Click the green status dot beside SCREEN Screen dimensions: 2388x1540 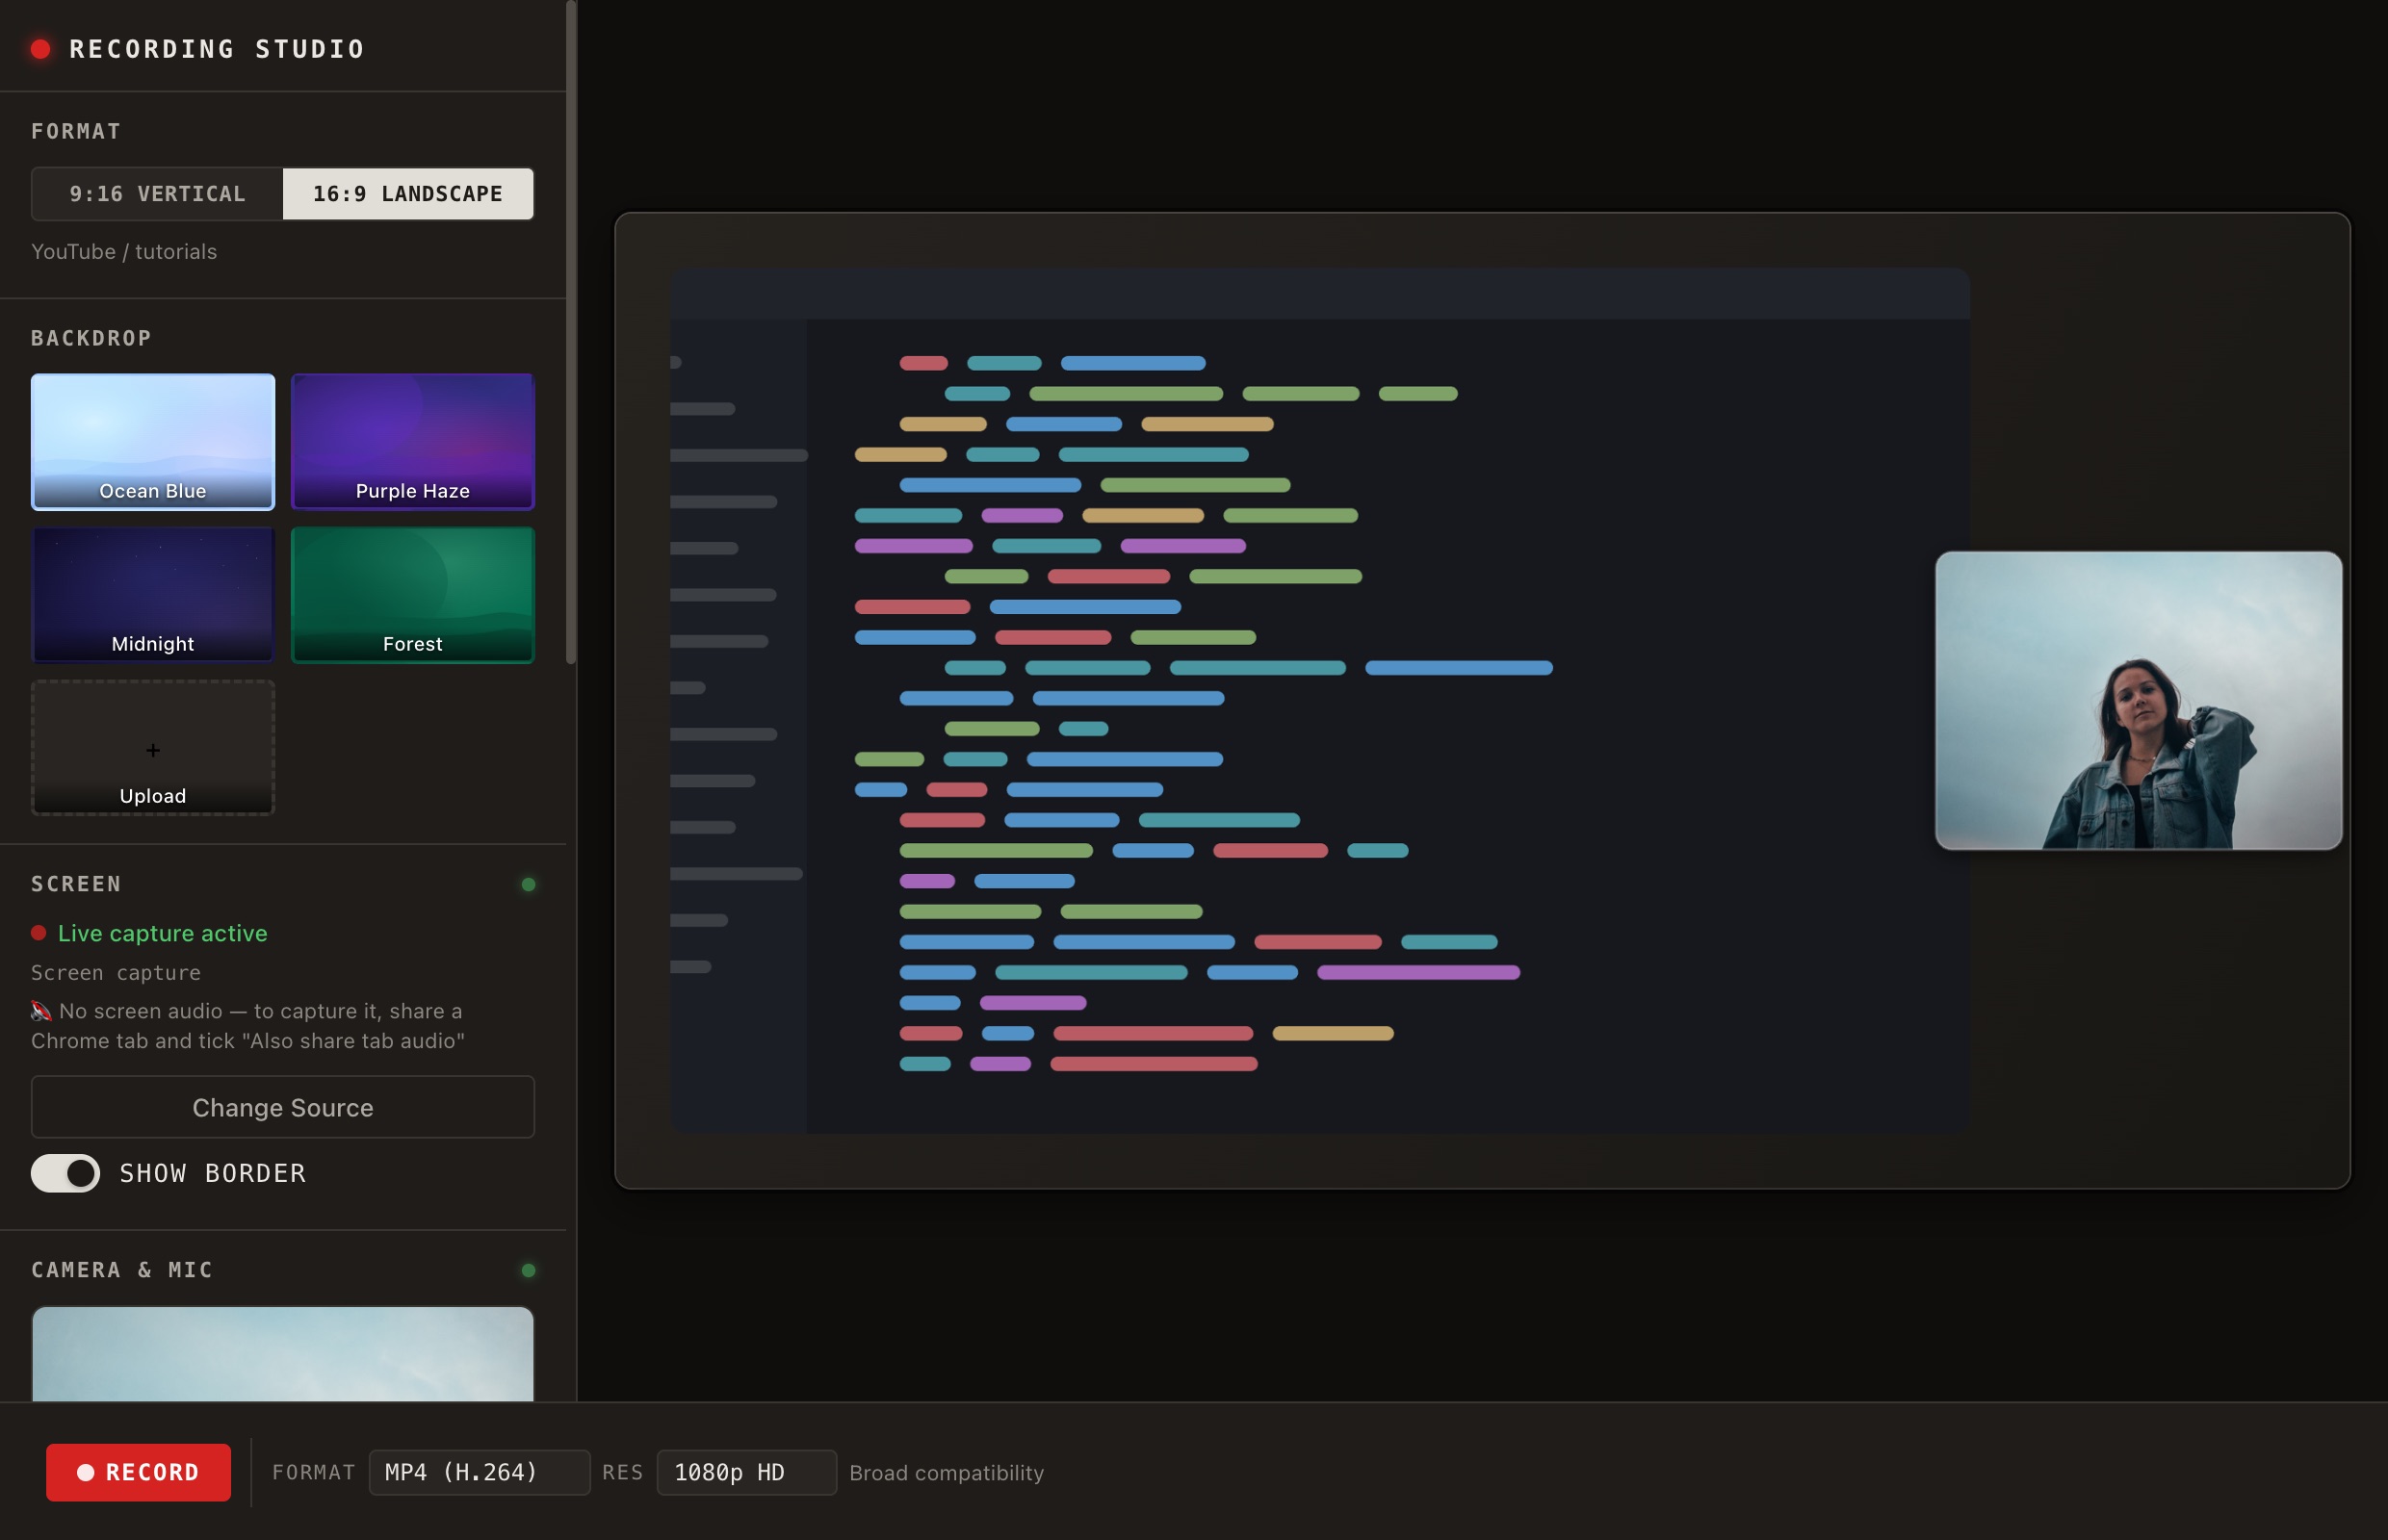pos(529,884)
